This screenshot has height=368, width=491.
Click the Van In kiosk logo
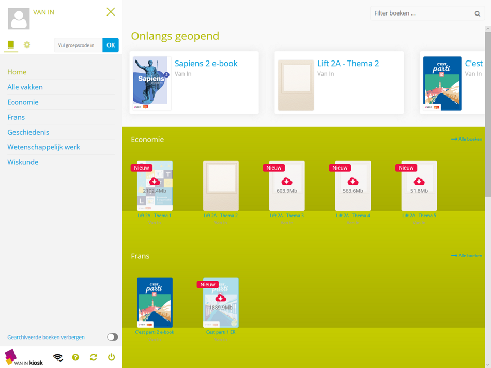(x=24, y=358)
